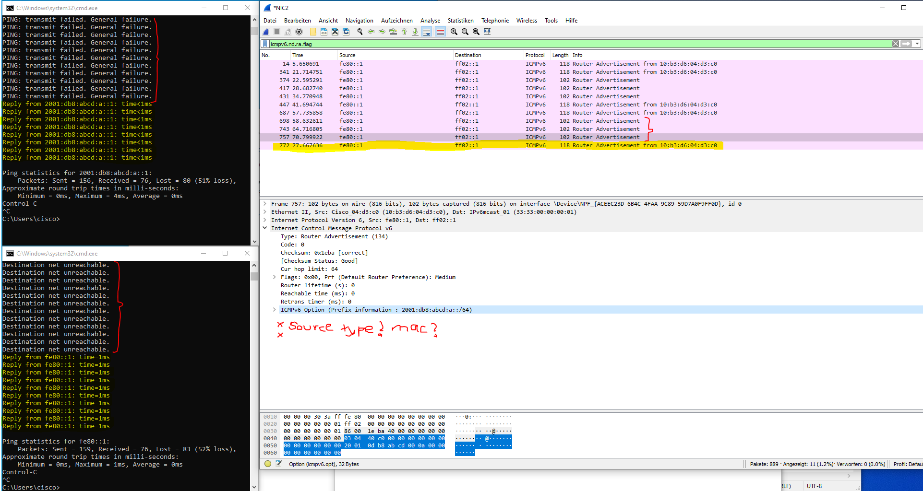Expand the ICMPv6 Option prefix information
923x491 pixels.
click(x=275, y=310)
